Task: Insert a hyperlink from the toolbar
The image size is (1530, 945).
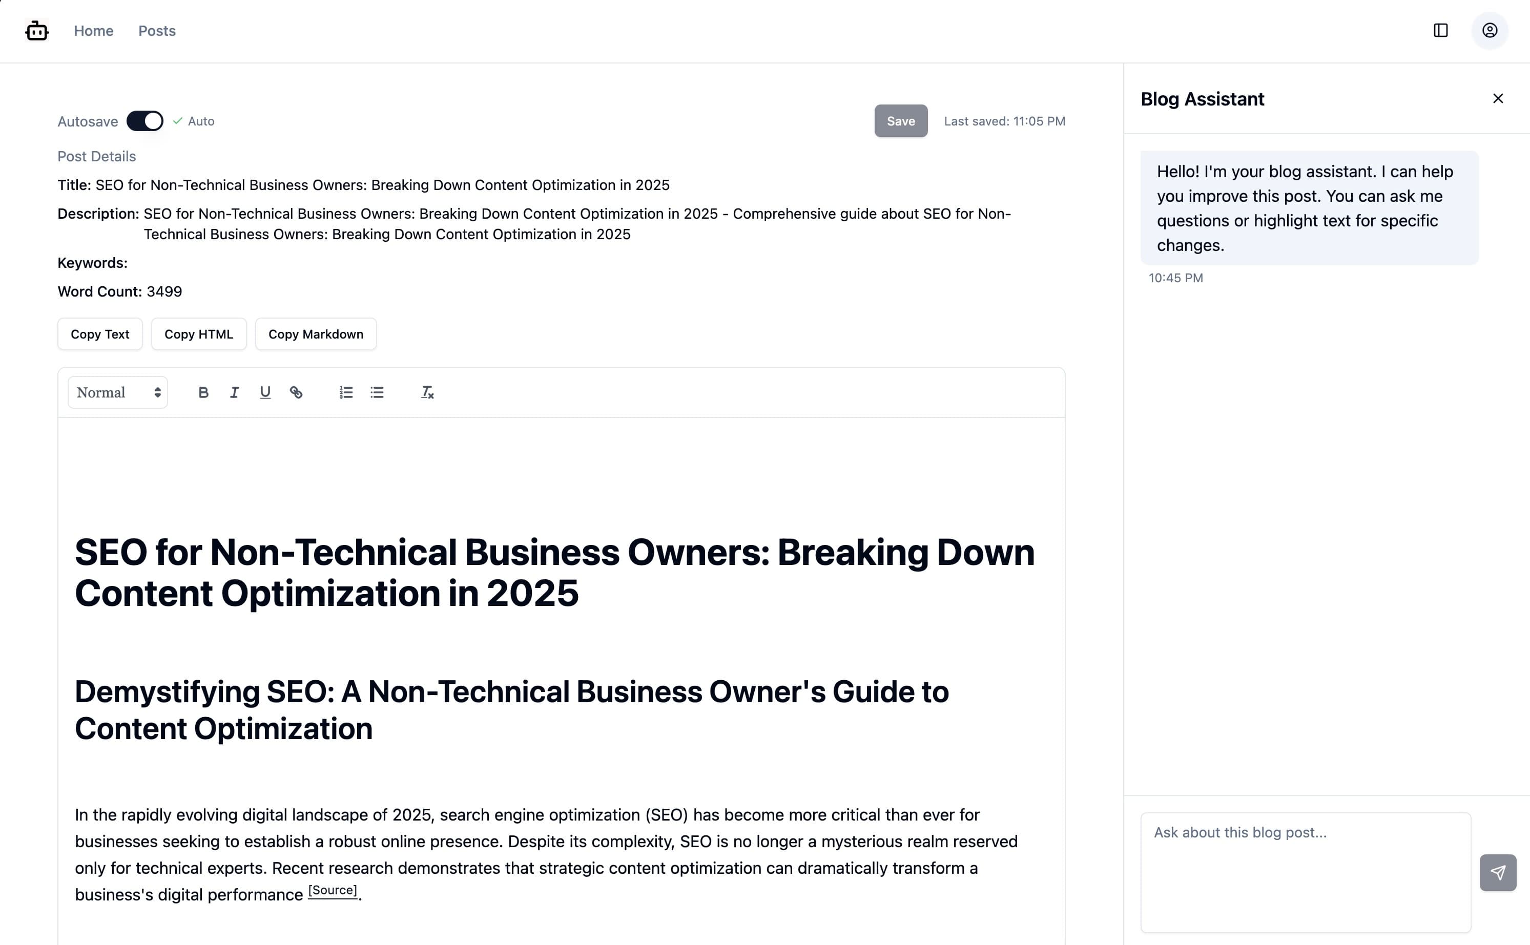Action: [x=296, y=392]
